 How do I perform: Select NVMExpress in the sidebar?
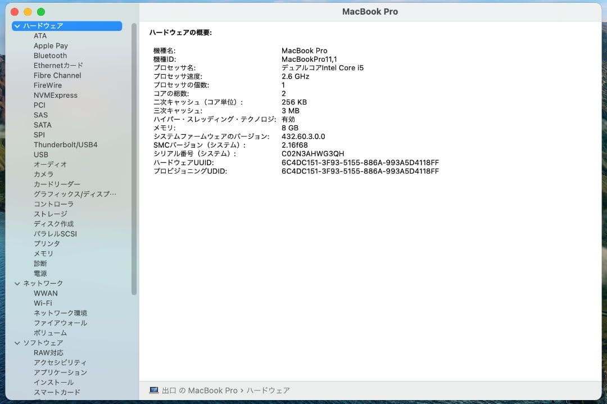[x=55, y=95]
